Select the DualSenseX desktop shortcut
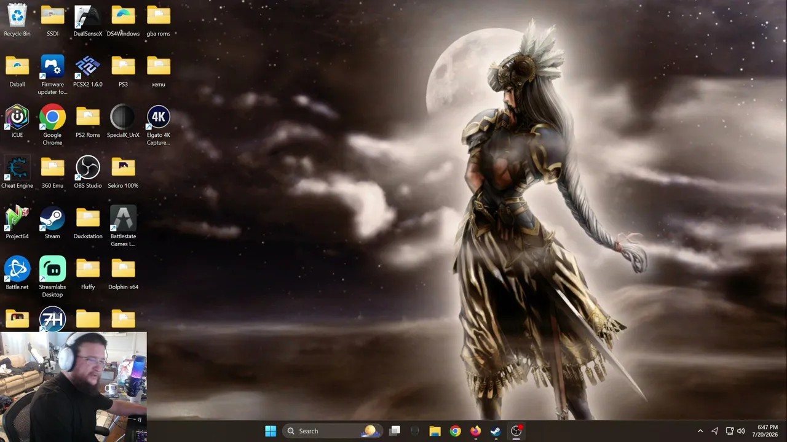This screenshot has height=442, width=787. click(88, 20)
